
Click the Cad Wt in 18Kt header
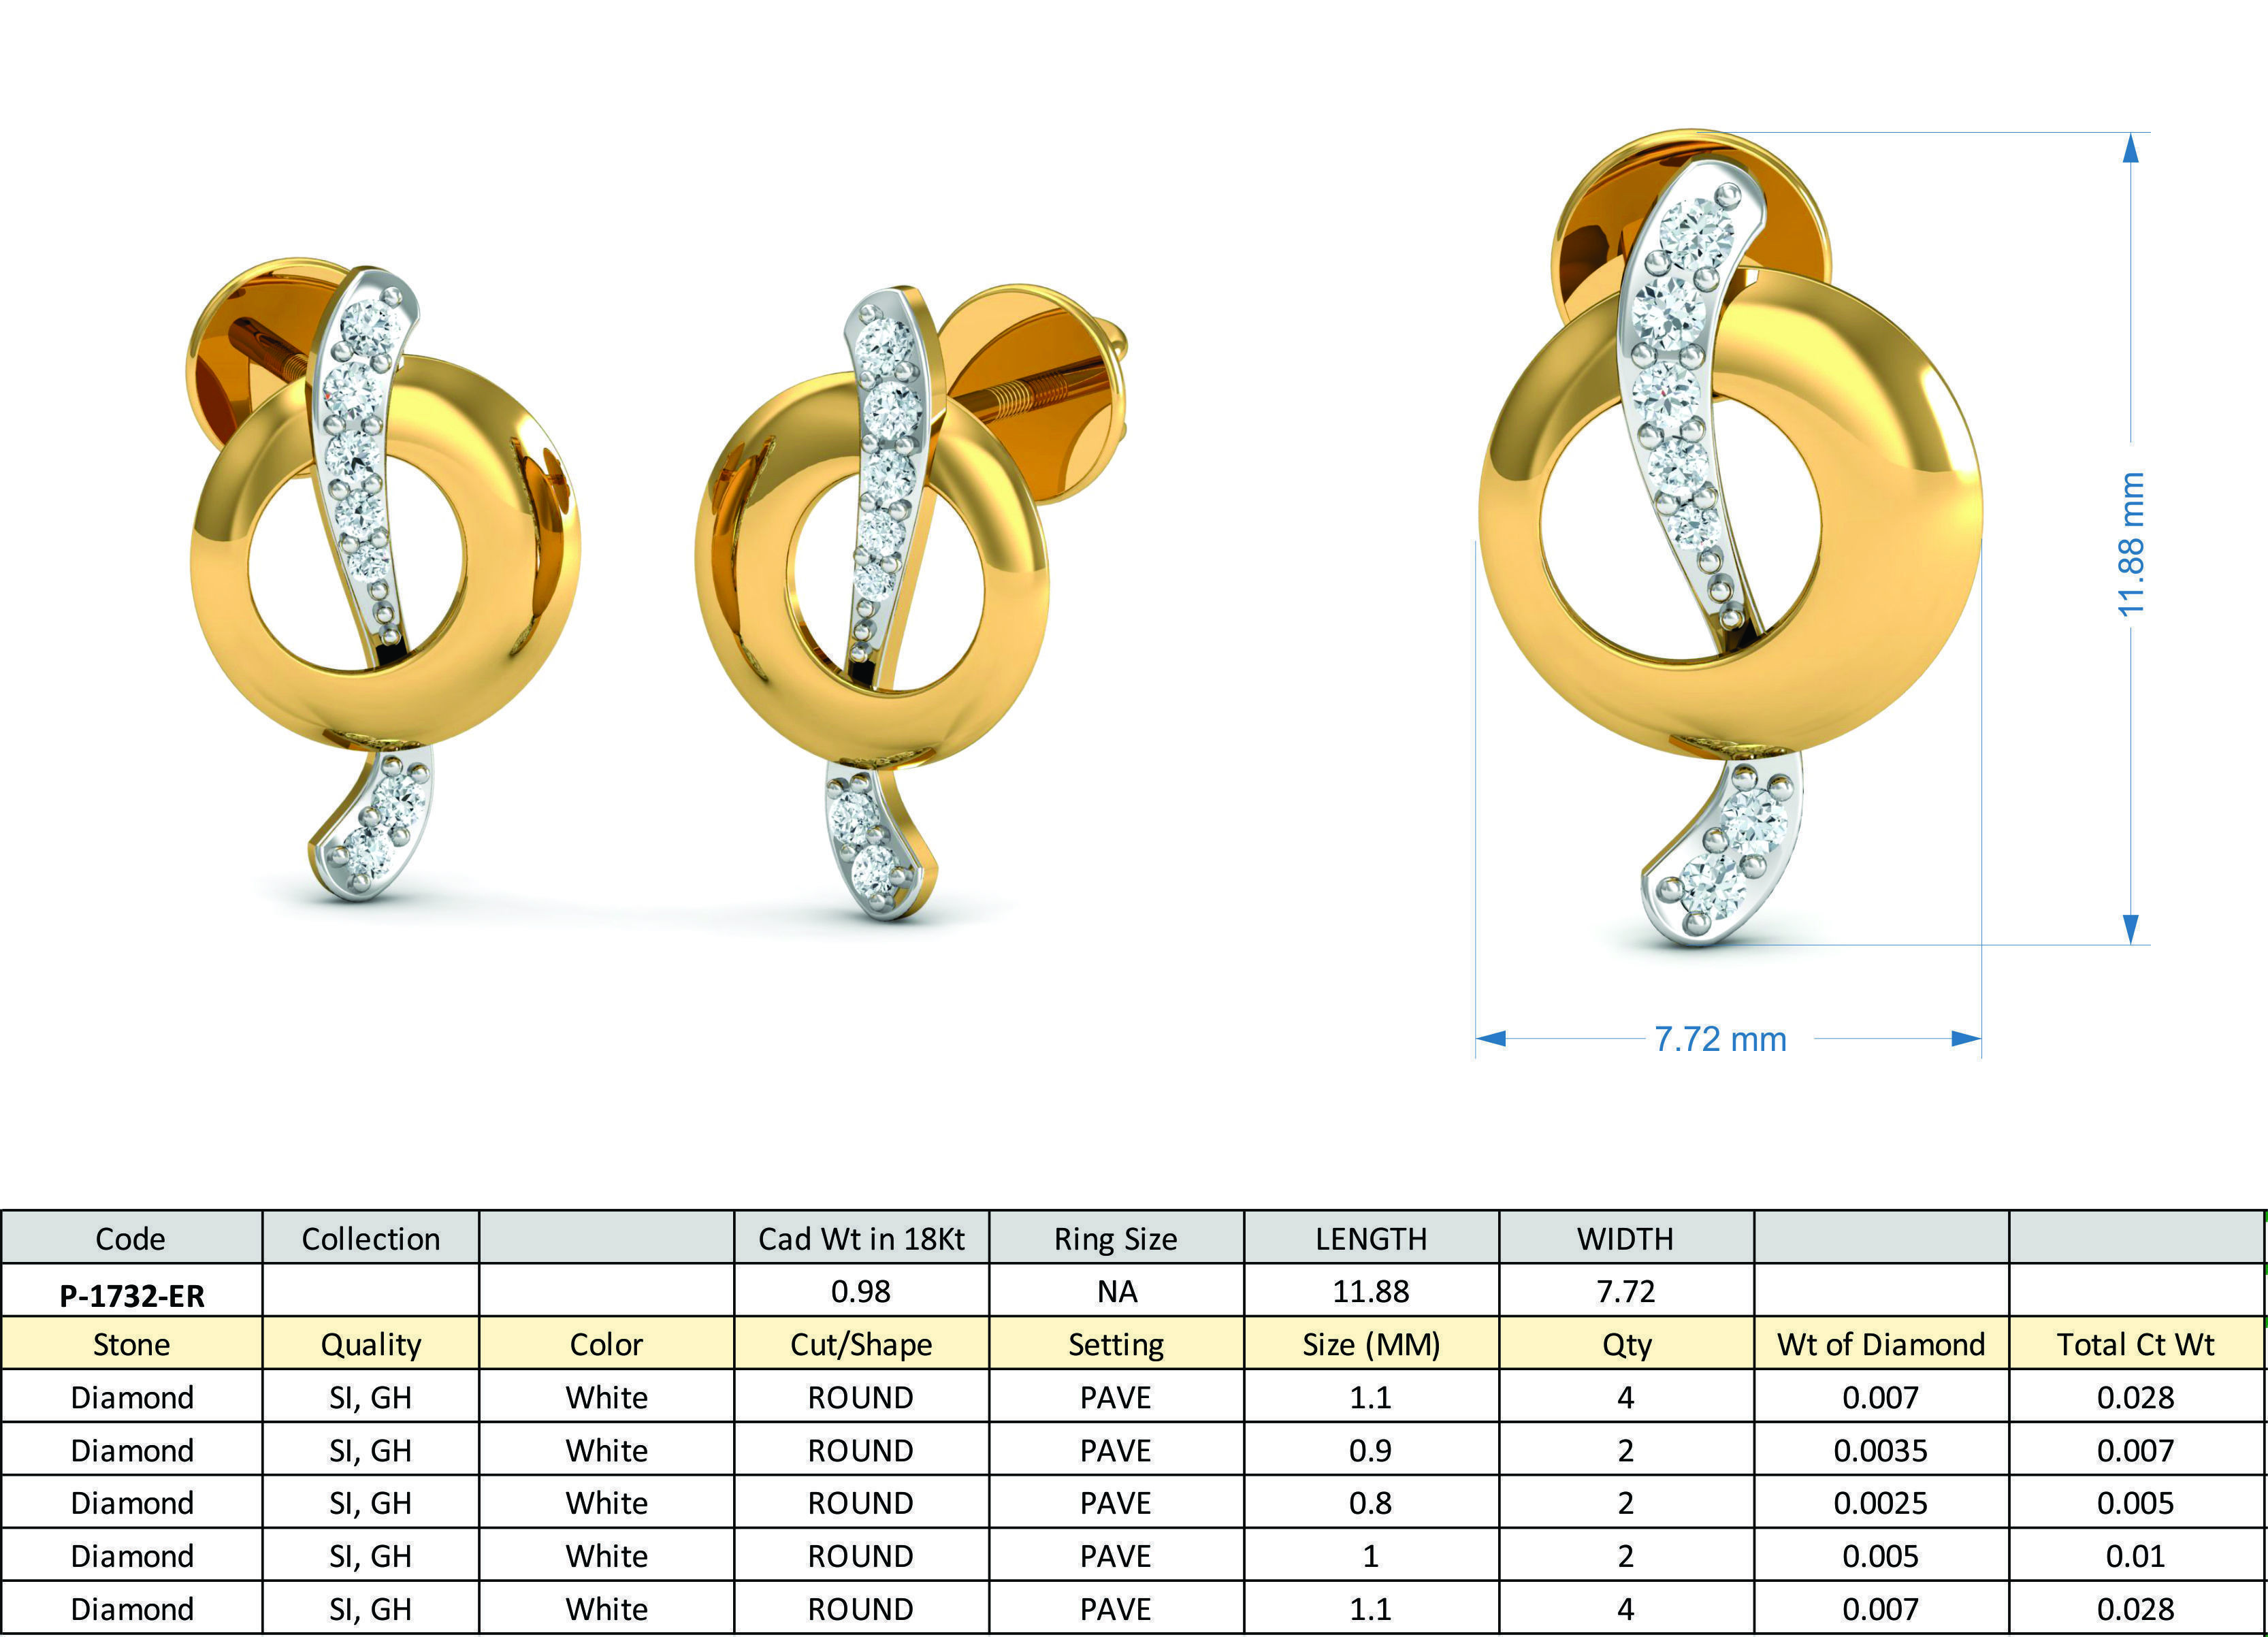(861, 1239)
